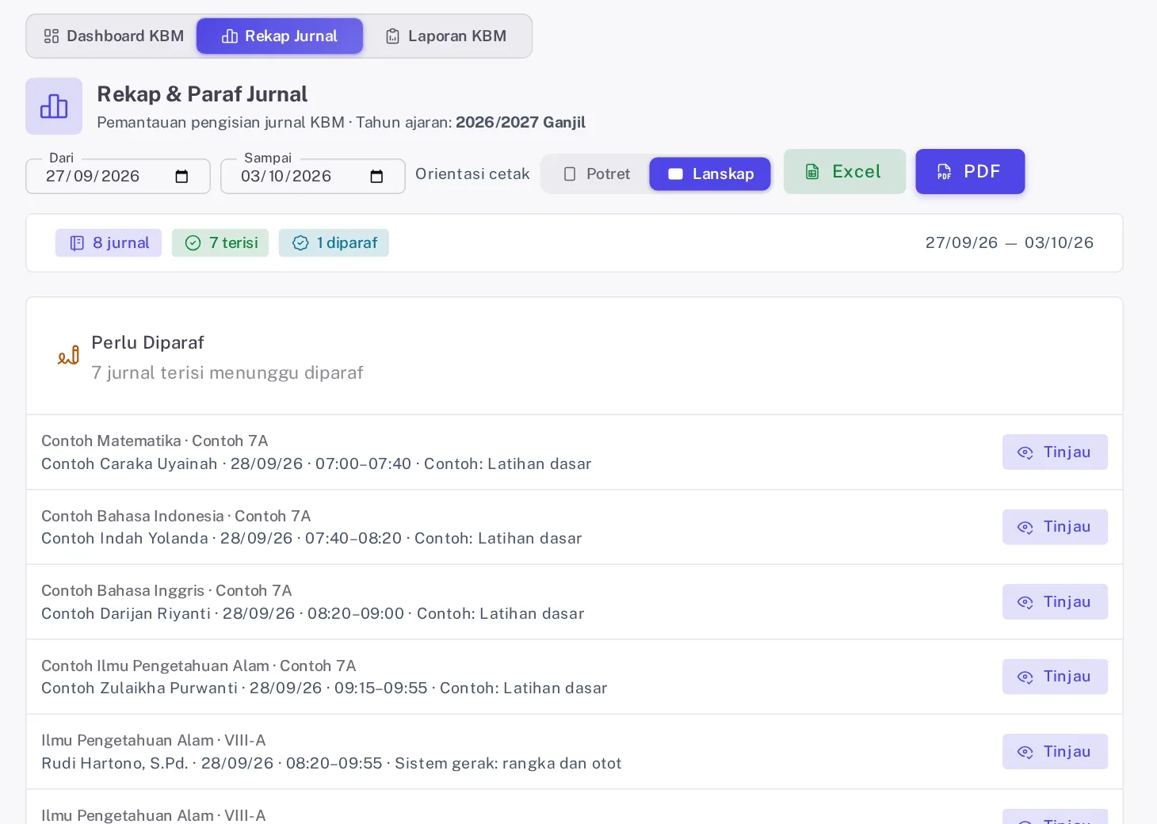
Task: Open the Dashboard KBM tab
Action: tap(114, 36)
